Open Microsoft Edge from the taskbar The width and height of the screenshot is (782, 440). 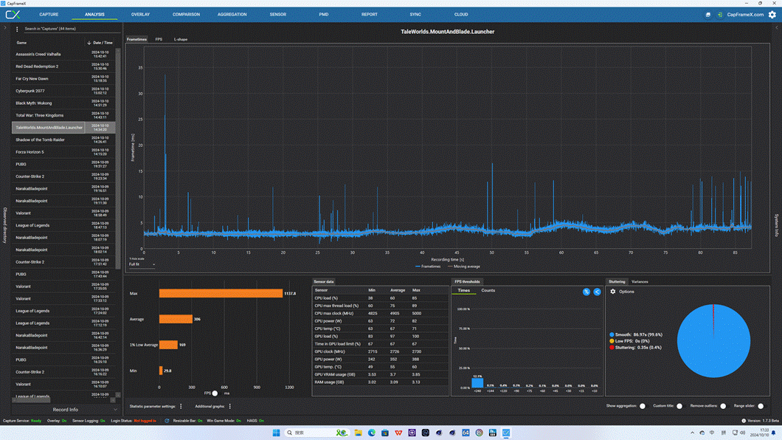(372, 433)
